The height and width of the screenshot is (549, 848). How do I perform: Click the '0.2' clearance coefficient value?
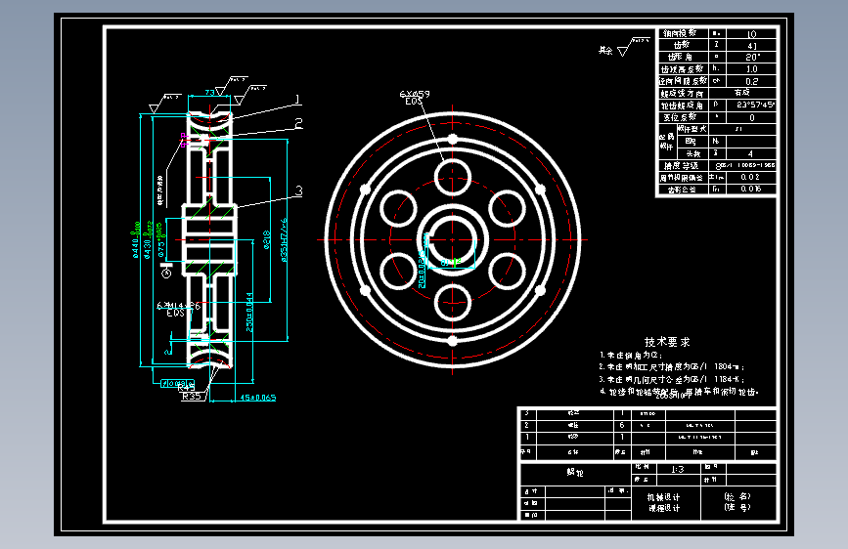tap(752, 82)
